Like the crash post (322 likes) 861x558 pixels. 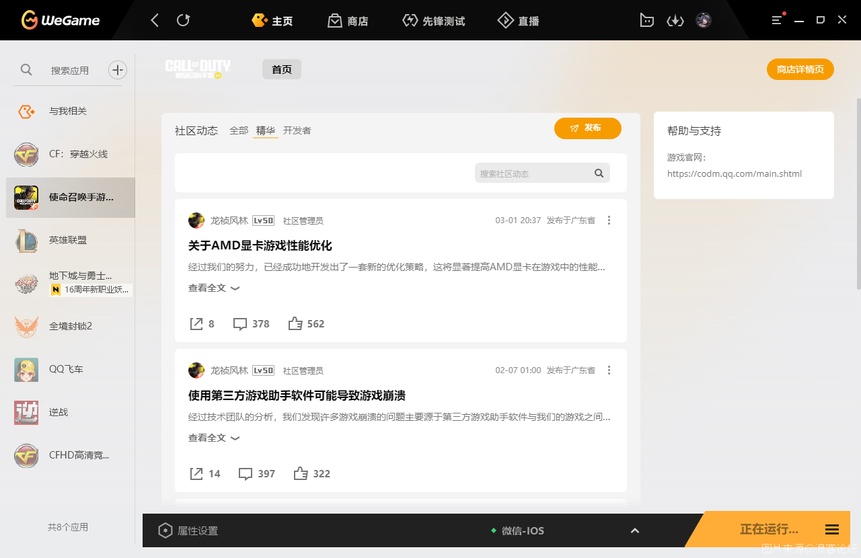312,474
